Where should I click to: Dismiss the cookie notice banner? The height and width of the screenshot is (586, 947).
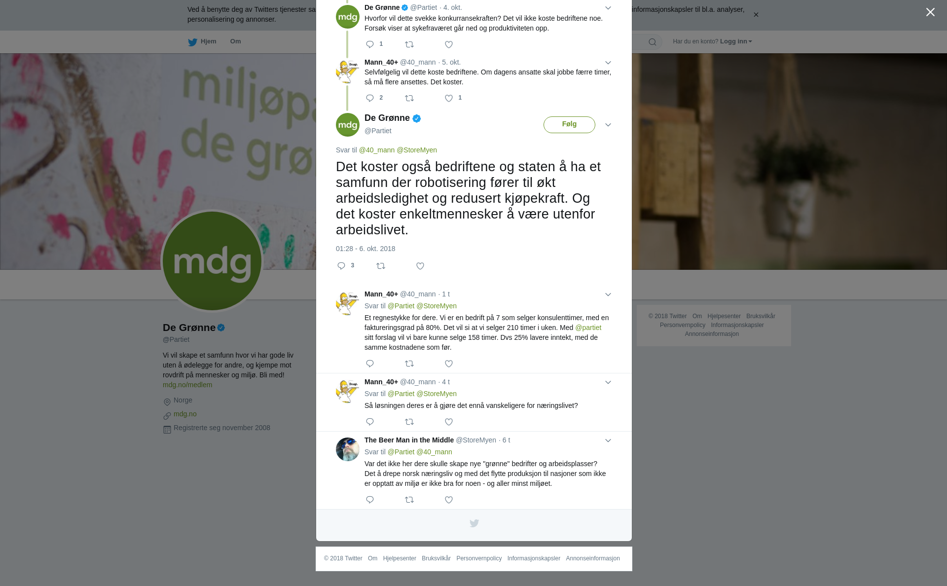pyautogui.click(x=756, y=15)
